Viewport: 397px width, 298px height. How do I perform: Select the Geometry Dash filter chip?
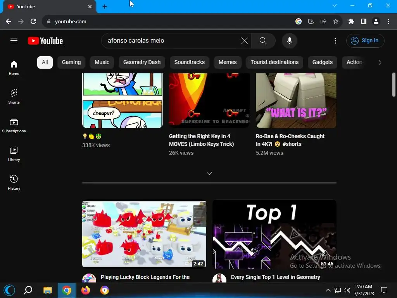click(x=142, y=62)
